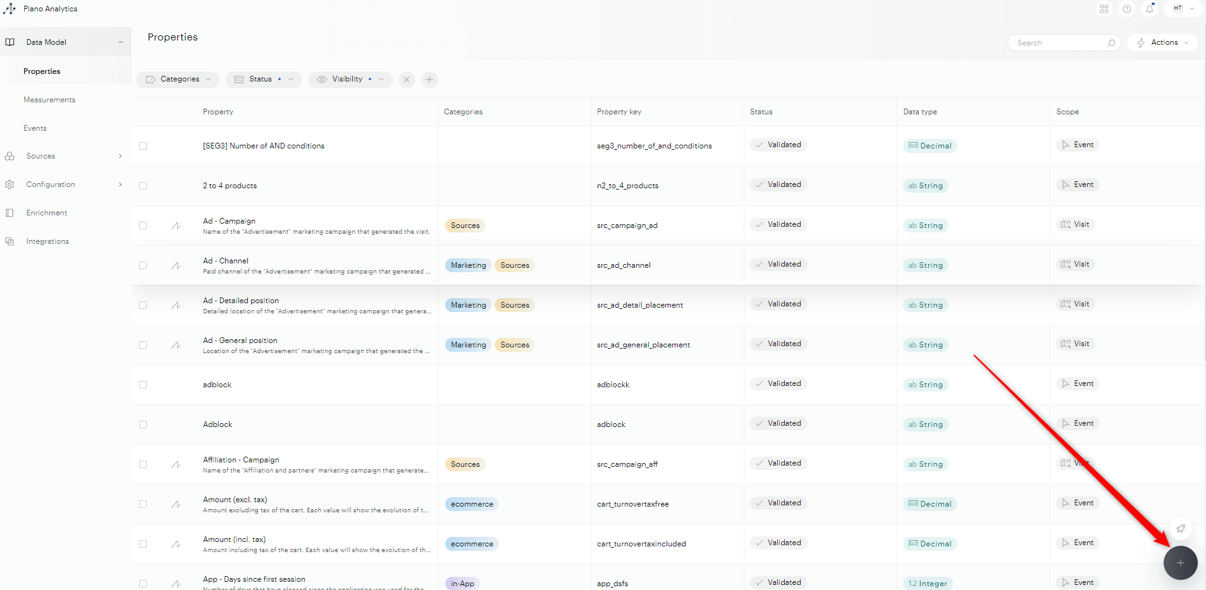Click the search magnifier icon
The image size is (1206, 590).
[1111, 43]
